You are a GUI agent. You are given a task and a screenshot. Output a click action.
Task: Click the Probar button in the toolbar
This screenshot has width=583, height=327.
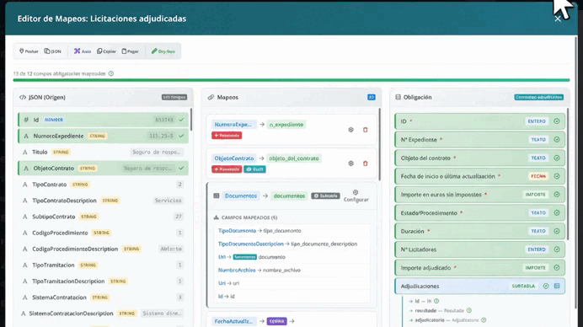coord(29,51)
